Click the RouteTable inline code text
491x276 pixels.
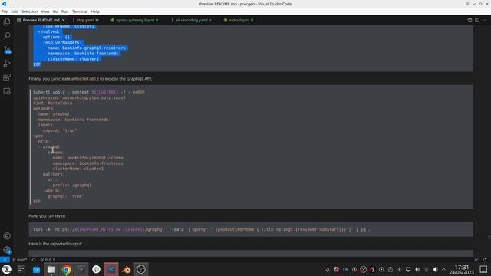[x=87, y=79]
